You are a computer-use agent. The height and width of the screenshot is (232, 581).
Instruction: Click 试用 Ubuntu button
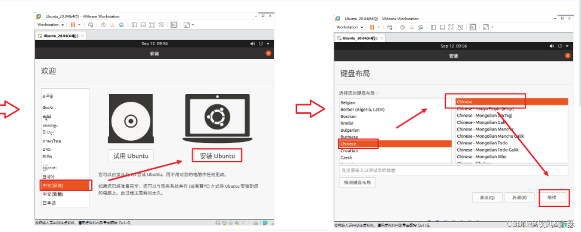click(131, 156)
